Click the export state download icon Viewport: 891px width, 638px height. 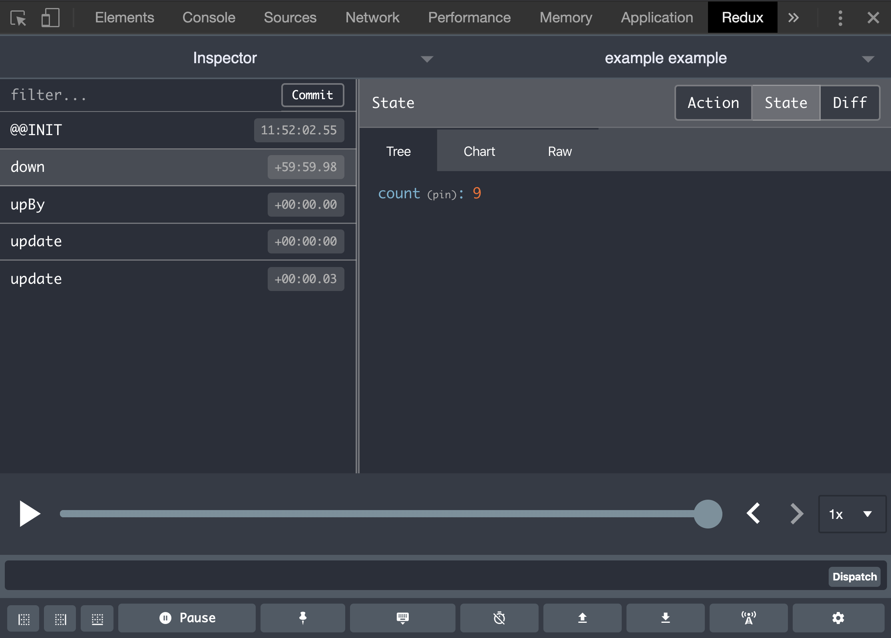tap(665, 618)
